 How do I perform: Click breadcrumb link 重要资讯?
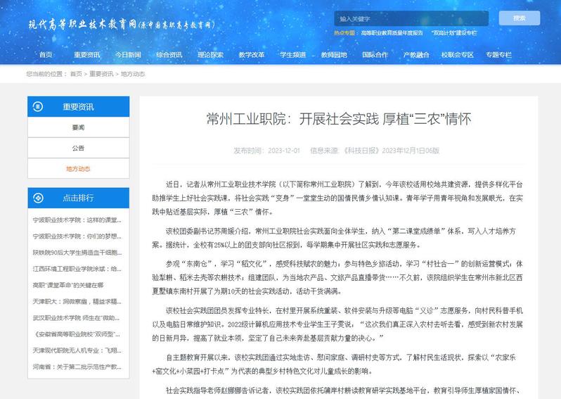click(101, 73)
